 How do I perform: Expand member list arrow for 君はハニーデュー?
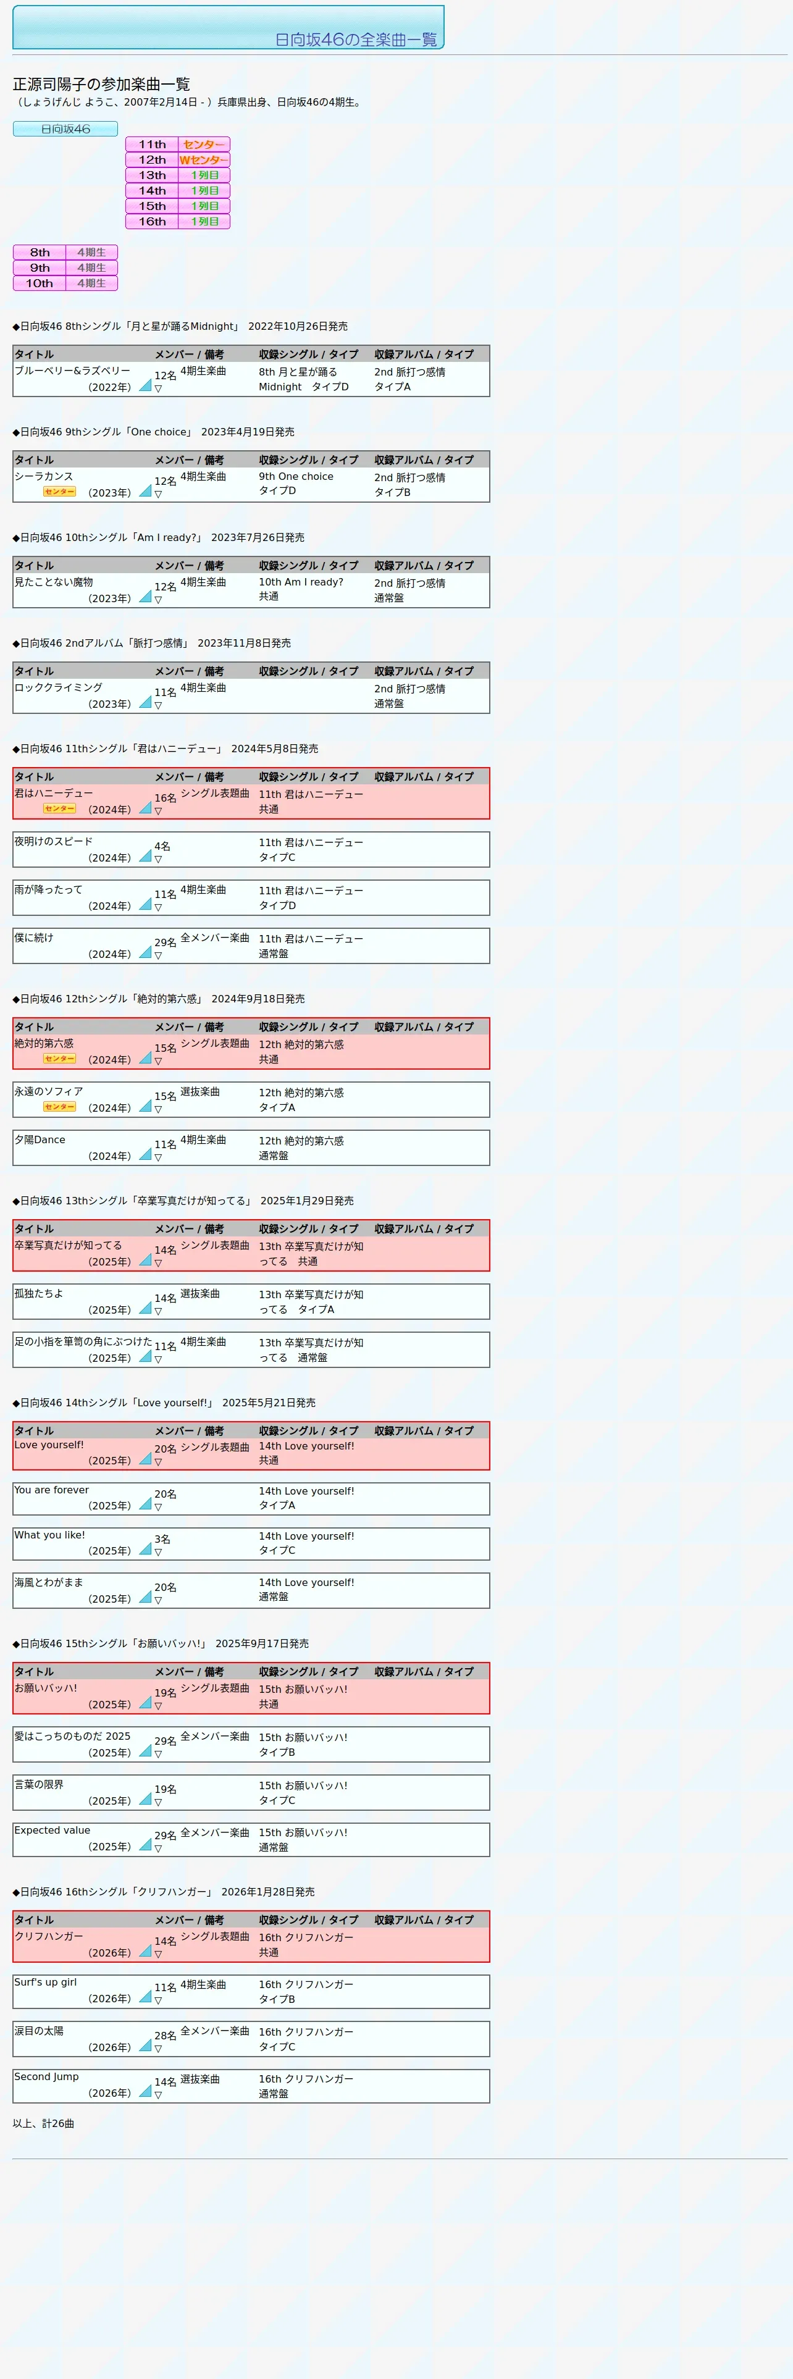tap(158, 811)
